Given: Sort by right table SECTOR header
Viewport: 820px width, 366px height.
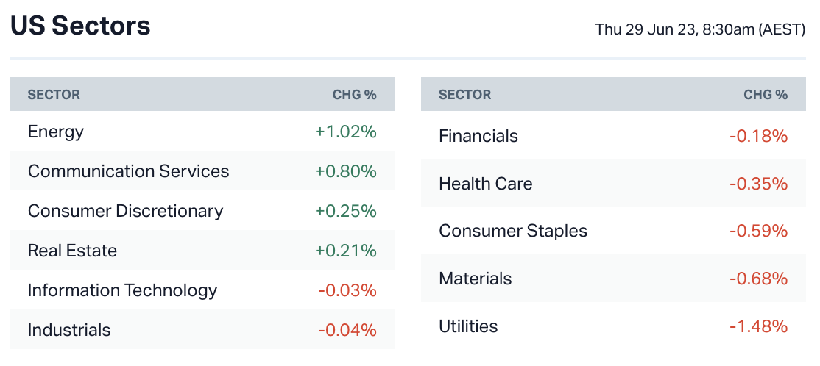Looking at the screenshot, I should coord(464,96).
